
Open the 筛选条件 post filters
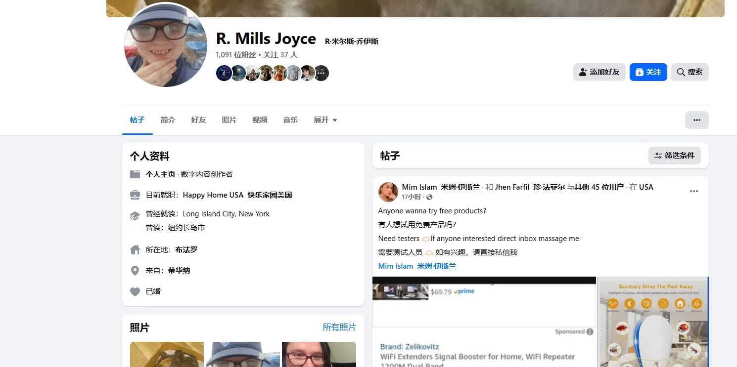coord(674,156)
